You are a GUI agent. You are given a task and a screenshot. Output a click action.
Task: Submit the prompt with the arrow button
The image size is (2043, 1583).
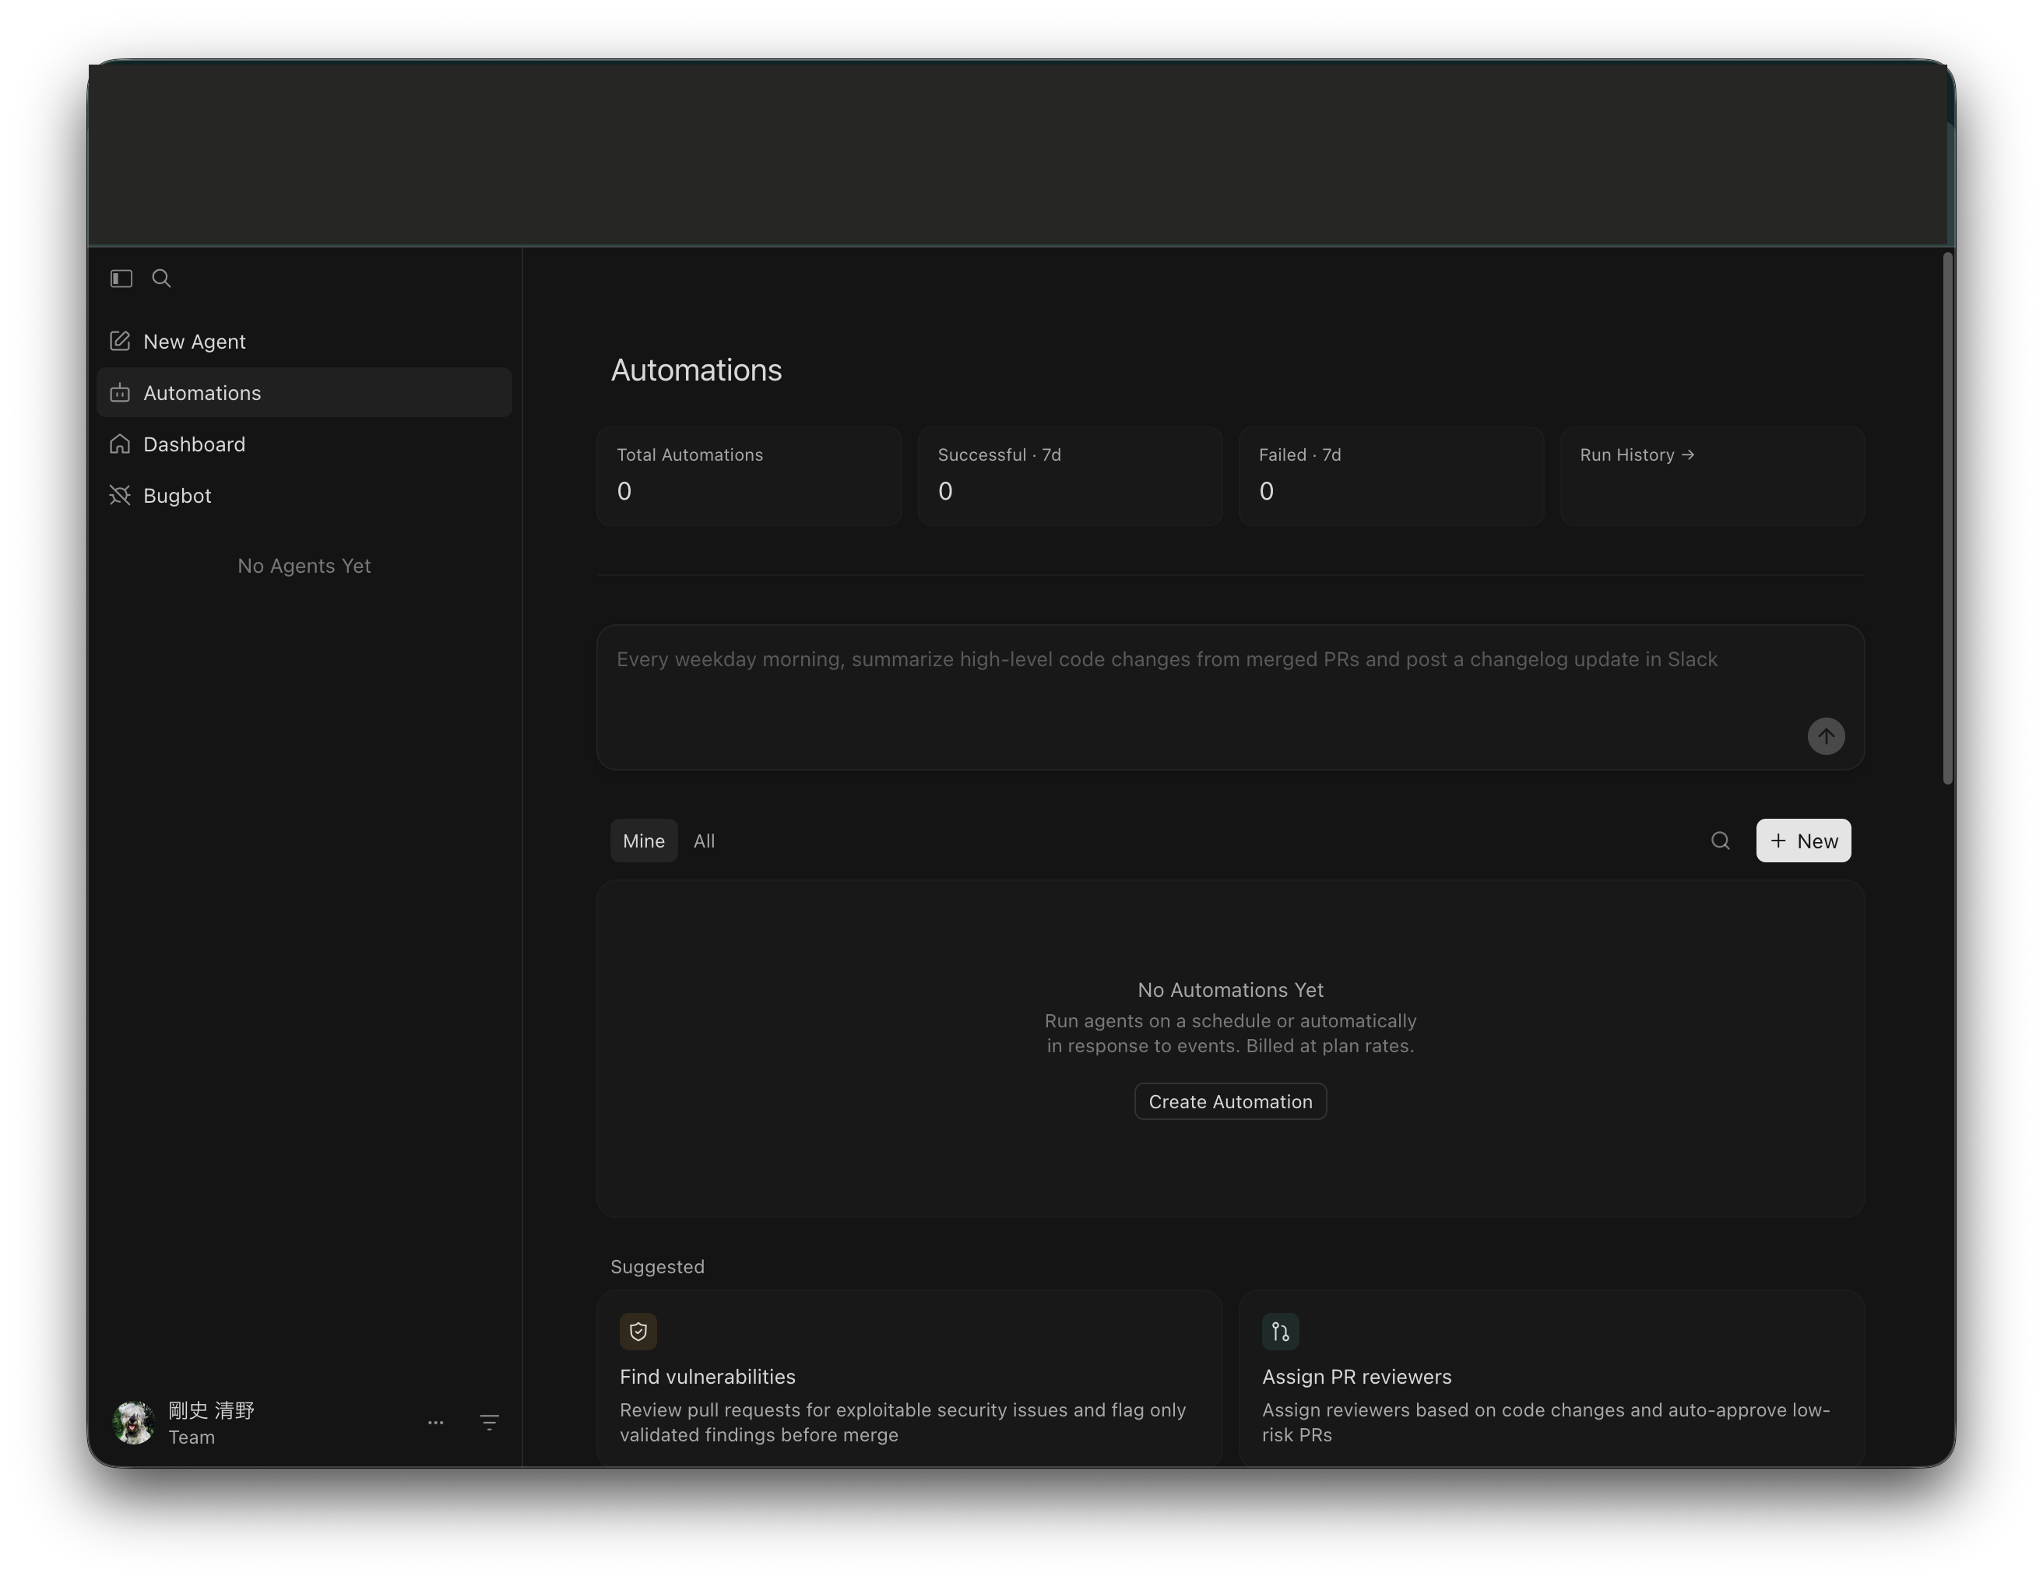[1826, 736]
